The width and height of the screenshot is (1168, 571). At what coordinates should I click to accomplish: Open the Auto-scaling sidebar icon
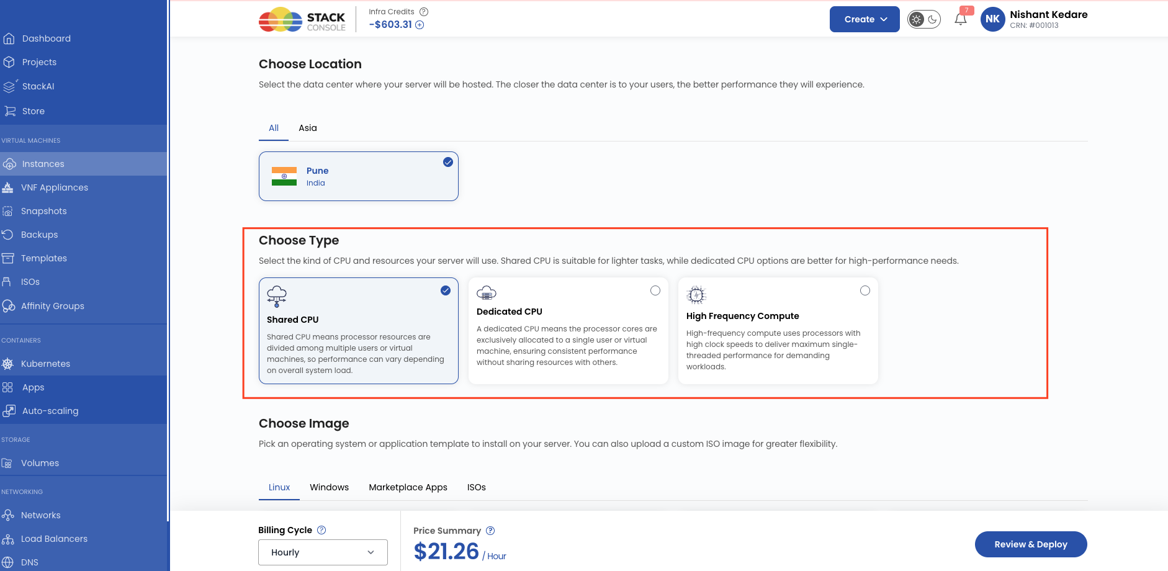9,411
